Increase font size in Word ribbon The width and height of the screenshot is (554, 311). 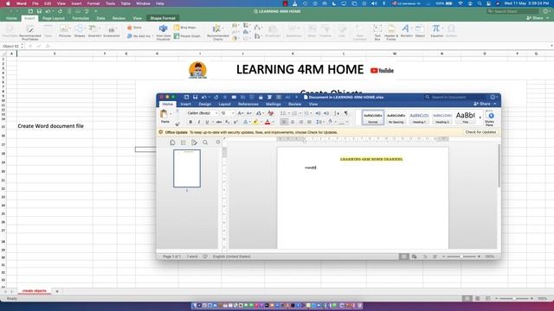tap(241, 113)
